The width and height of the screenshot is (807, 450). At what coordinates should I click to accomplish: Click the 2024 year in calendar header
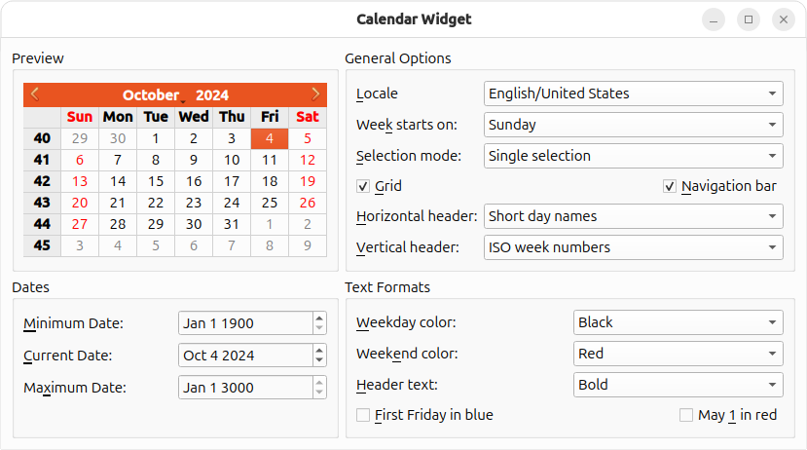pos(212,95)
